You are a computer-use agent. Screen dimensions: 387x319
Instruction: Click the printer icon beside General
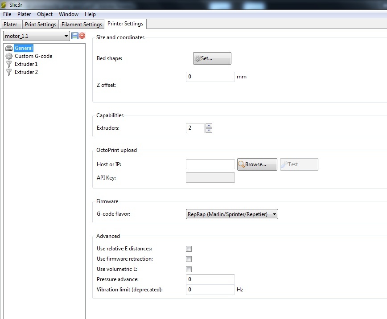9,48
